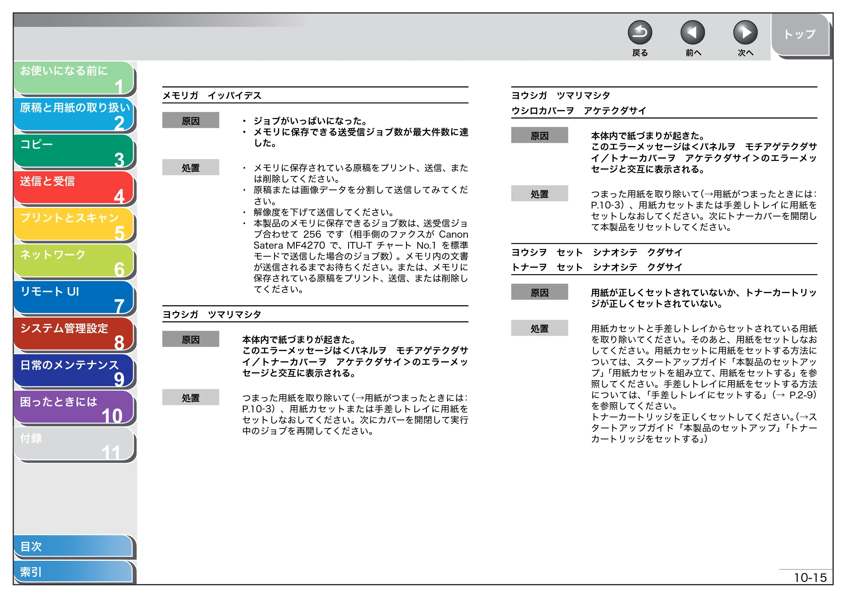Open the 目次 table of contents

(x=73, y=546)
